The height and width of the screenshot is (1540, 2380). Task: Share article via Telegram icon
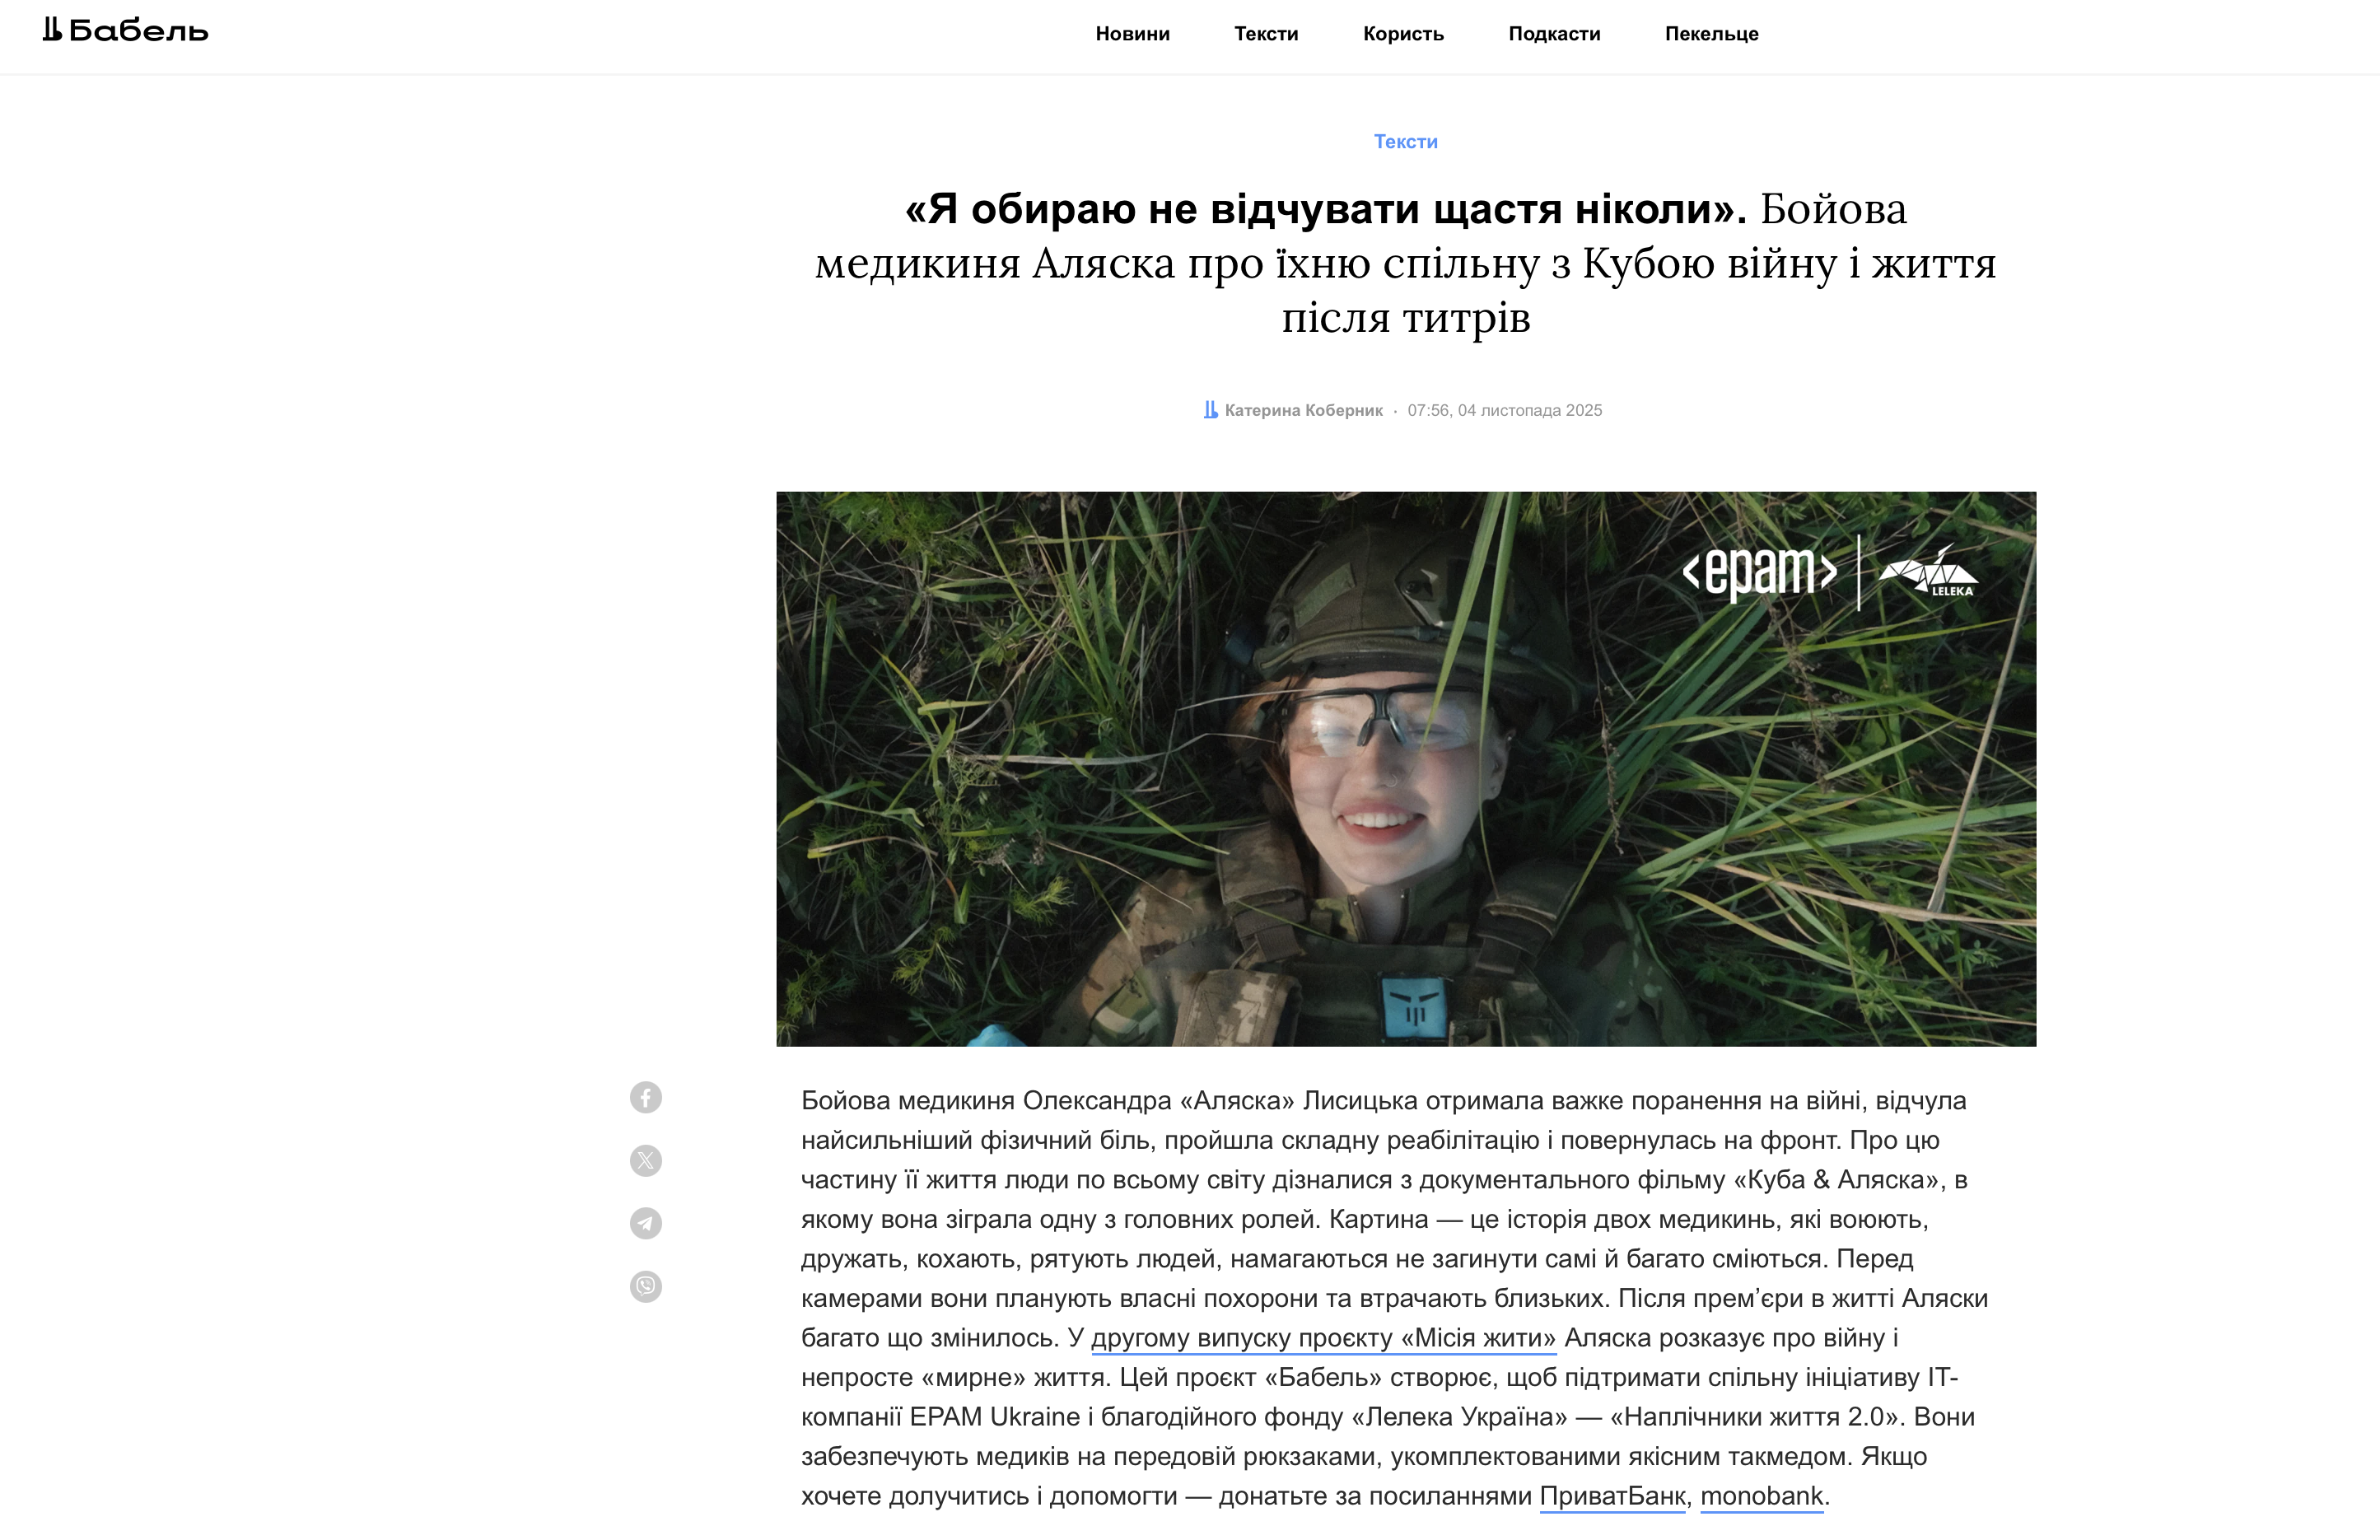tap(646, 1223)
